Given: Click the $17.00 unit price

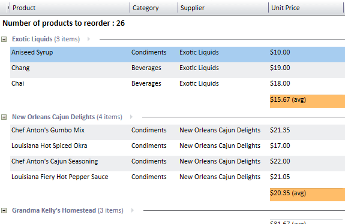Looking at the screenshot, I should [x=280, y=146].
